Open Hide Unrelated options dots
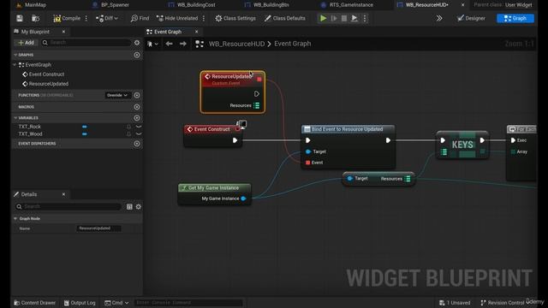The image size is (548, 308). click(x=204, y=18)
